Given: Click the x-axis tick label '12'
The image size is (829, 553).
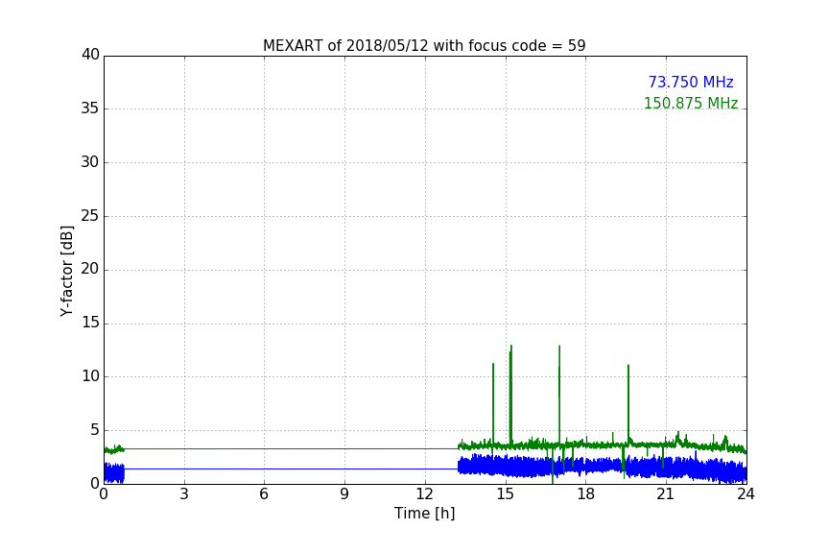Looking at the screenshot, I should click(x=425, y=494).
